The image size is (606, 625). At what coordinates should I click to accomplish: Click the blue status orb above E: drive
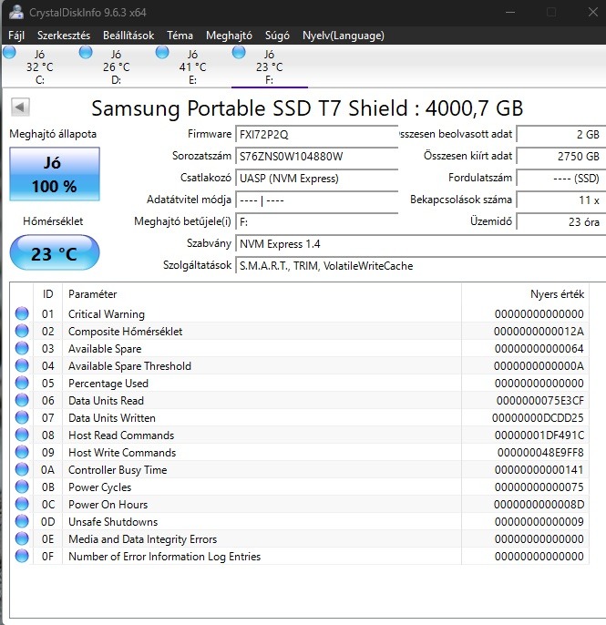coord(162,52)
